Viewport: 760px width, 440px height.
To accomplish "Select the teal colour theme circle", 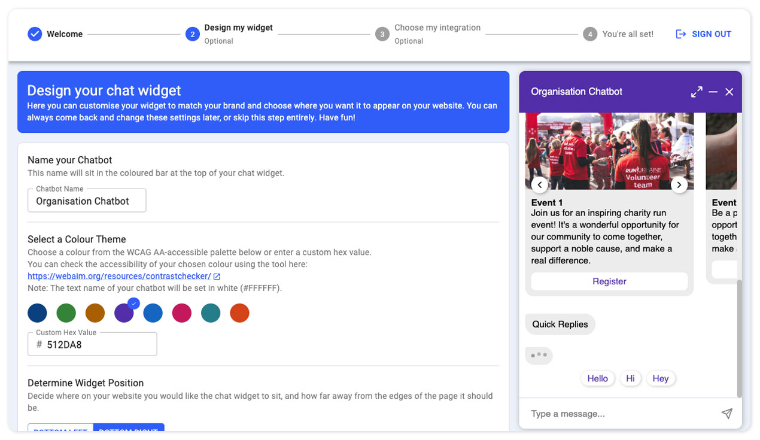I will tap(211, 312).
